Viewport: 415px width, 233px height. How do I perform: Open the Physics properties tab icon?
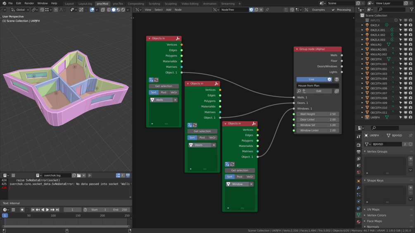click(x=358, y=202)
